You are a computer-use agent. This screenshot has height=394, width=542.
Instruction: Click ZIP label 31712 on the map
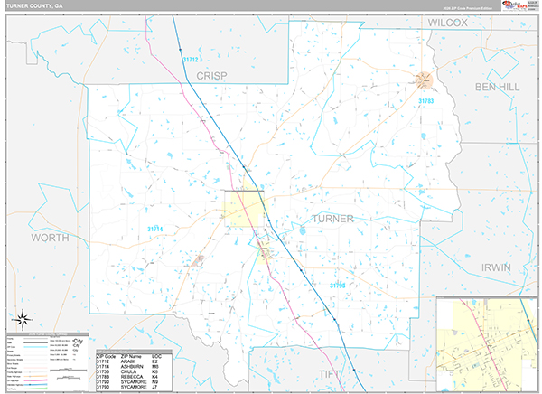click(x=191, y=60)
